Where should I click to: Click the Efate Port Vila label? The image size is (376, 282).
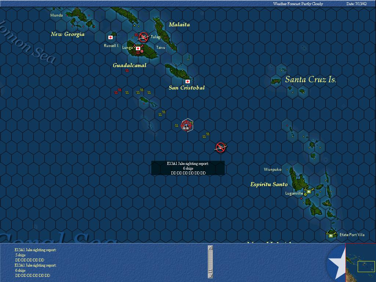coord(352,235)
